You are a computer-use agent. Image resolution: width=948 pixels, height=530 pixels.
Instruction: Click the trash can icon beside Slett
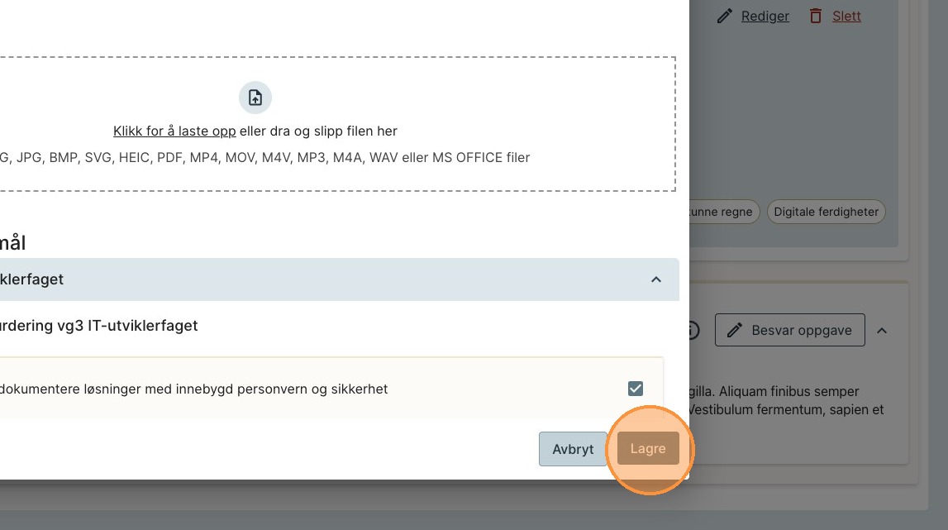[816, 16]
